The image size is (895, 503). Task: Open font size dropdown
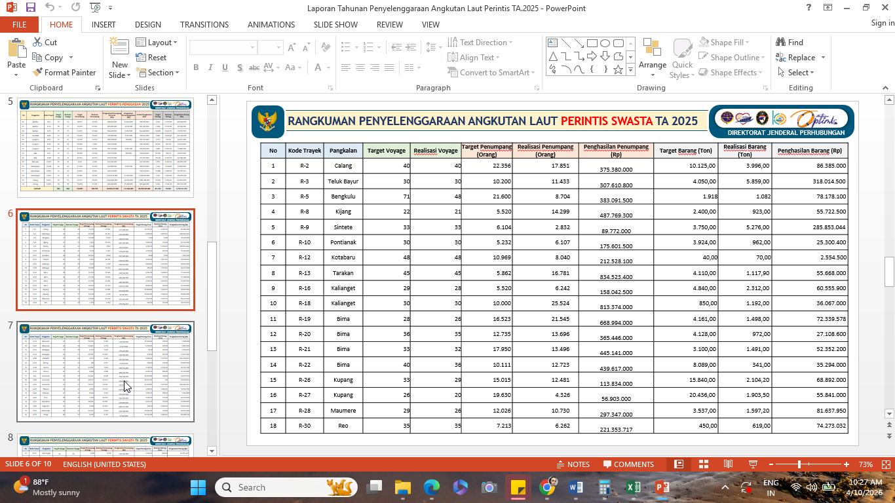tap(279, 47)
